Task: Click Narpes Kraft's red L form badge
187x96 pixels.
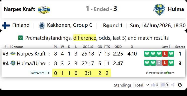Action: coord(165,54)
